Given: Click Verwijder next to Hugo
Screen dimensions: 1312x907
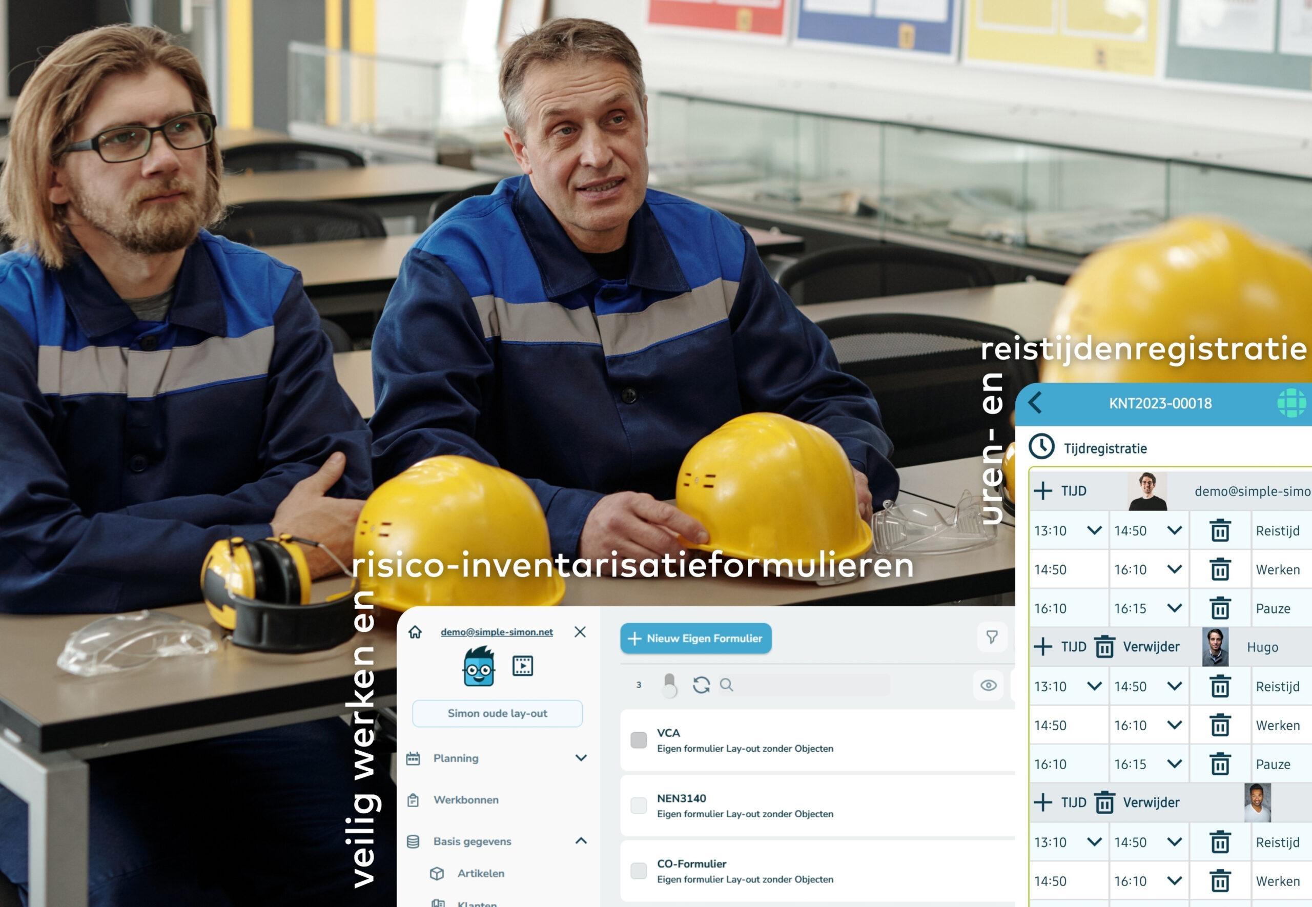Looking at the screenshot, I should pyautogui.click(x=1151, y=647).
